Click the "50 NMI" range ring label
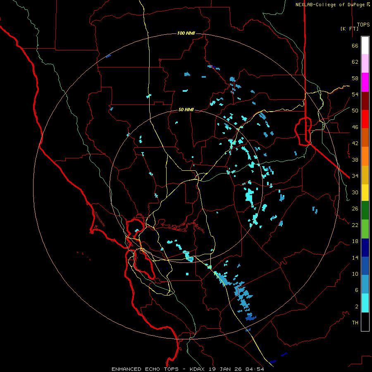 [186, 110]
